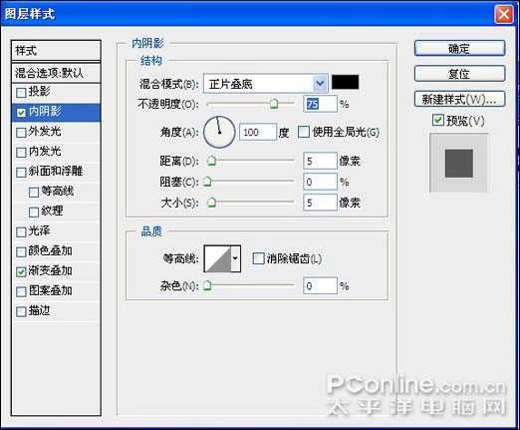
Task: Click the 复位 (Reset) button
Action: click(x=459, y=74)
